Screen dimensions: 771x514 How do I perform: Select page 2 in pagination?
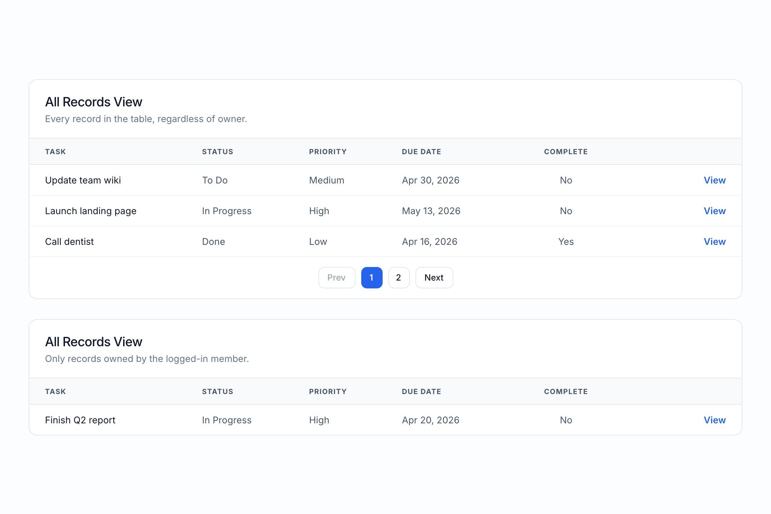click(x=398, y=278)
